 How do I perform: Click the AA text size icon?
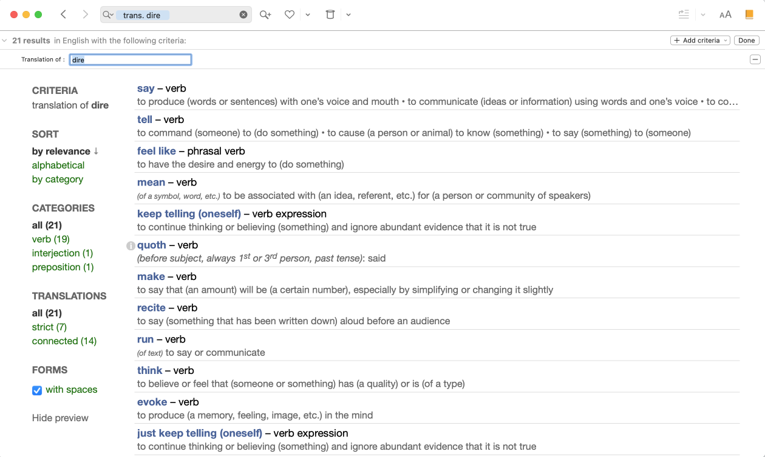pyautogui.click(x=725, y=15)
